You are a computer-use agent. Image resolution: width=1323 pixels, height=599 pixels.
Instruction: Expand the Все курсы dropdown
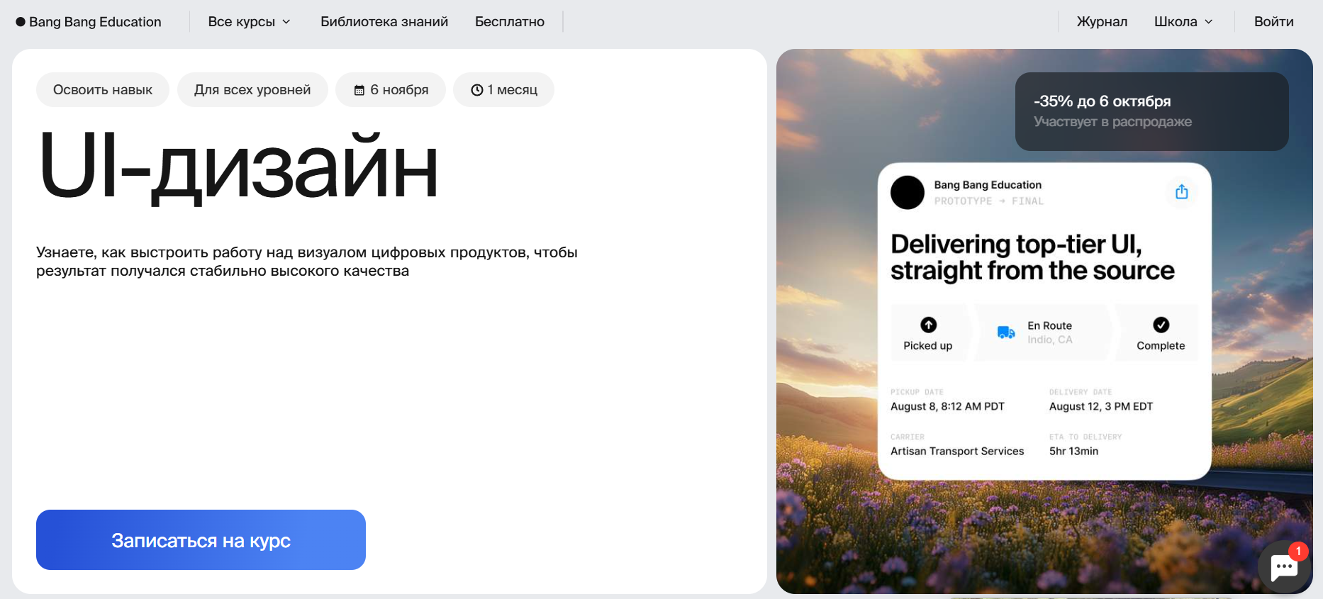tap(250, 22)
